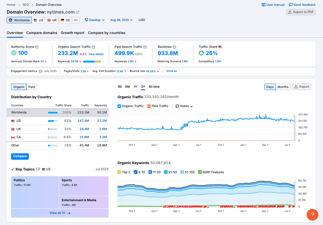Click the User manual book icon

click(263, 5)
